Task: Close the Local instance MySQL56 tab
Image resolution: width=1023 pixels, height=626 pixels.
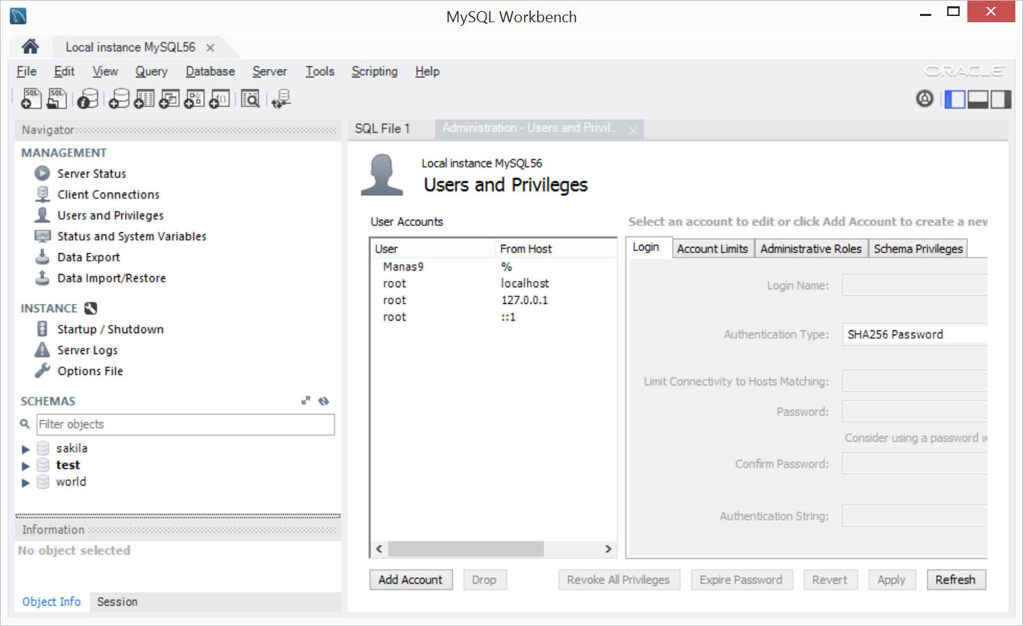Action: click(210, 47)
